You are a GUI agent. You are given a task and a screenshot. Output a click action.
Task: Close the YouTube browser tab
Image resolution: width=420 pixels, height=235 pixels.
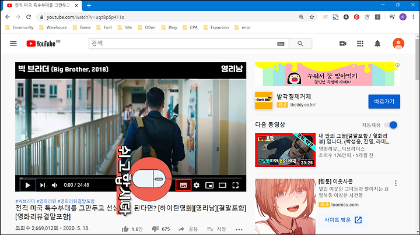tap(76, 5)
